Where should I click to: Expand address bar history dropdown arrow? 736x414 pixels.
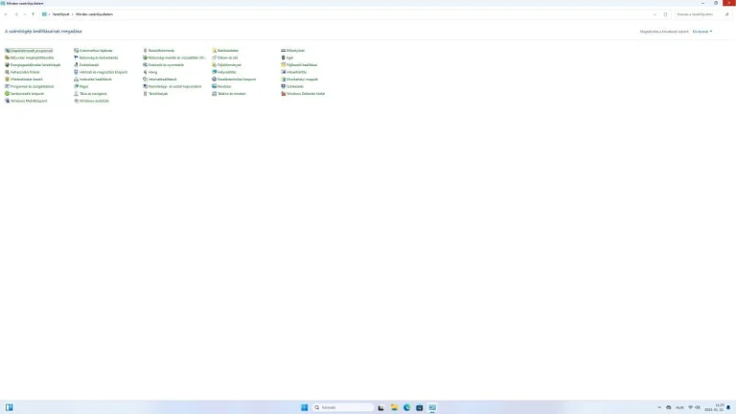tap(655, 14)
